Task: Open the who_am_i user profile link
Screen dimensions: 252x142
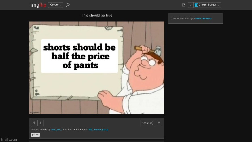Action: tap(56, 130)
